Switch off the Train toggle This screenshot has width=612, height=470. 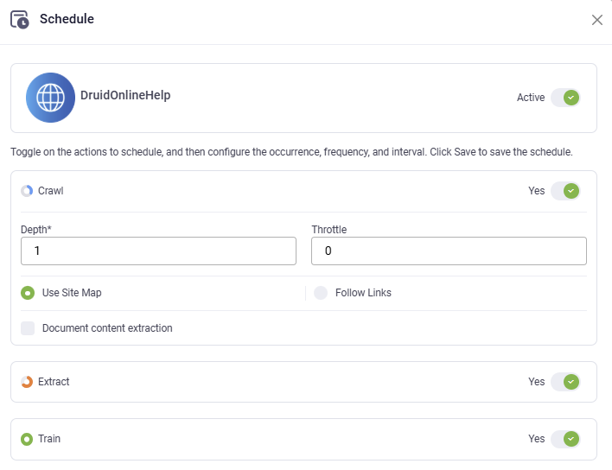[x=564, y=439]
